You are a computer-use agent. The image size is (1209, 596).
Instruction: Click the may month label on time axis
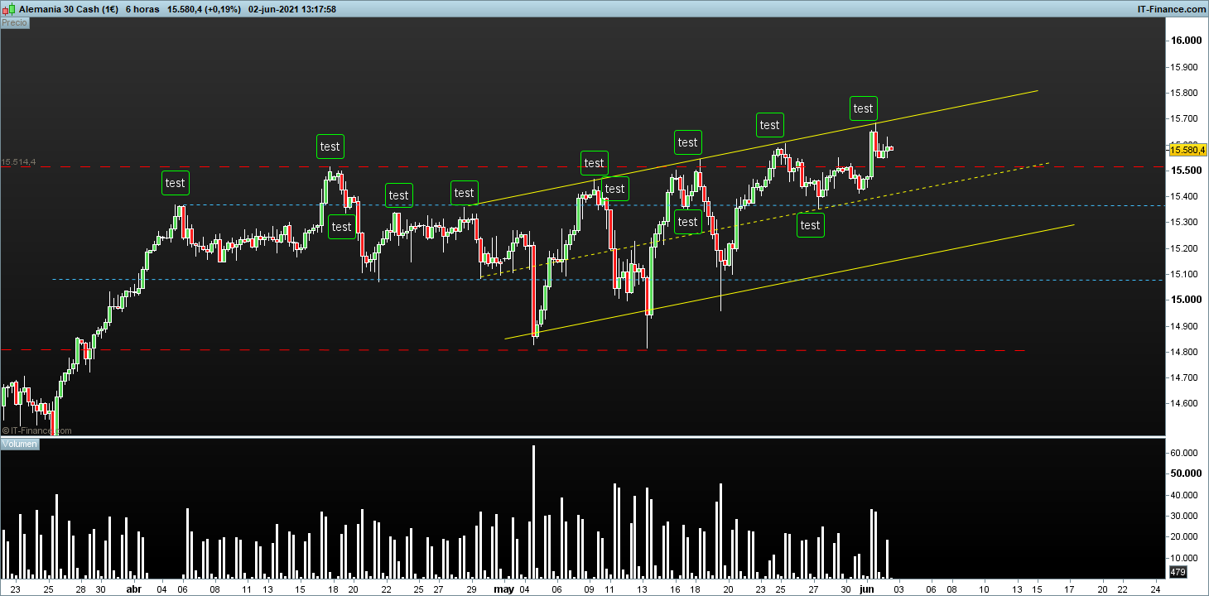pos(503,589)
